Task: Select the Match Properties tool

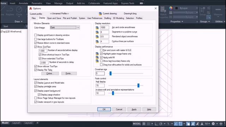Action: tap(163, 12)
